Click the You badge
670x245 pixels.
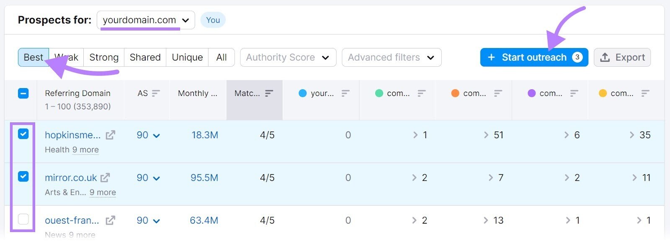click(x=213, y=20)
